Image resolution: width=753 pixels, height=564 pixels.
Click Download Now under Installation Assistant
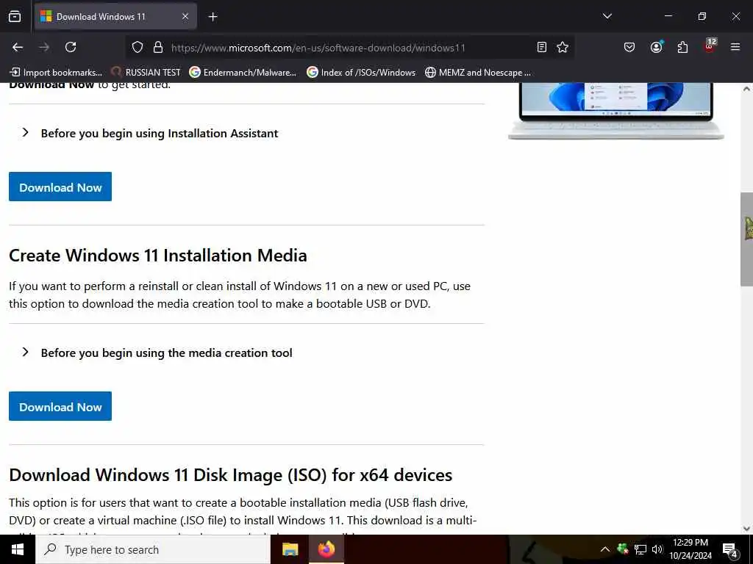(60, 187)
